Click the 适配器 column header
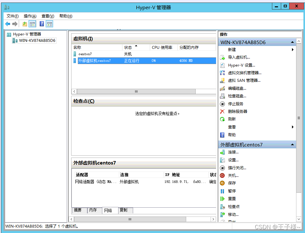 coord(97,175)
